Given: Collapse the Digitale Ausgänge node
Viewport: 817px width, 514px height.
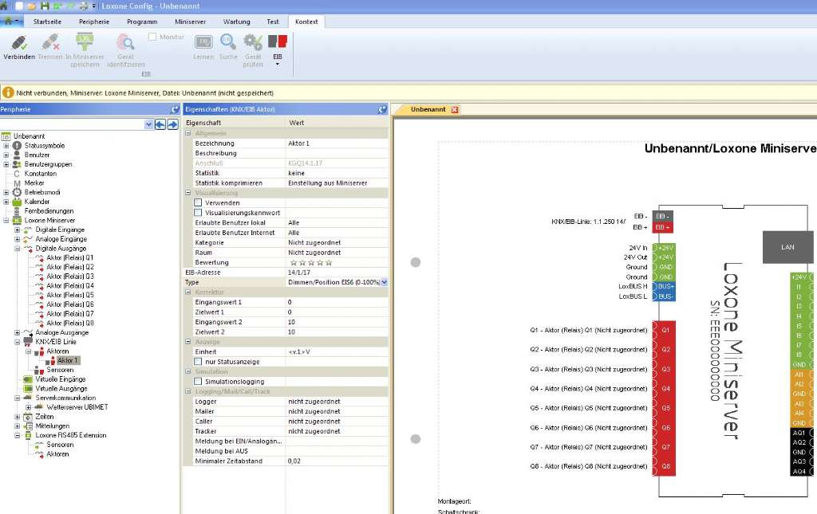Looking at the screenshot, I should click(18, 248).
